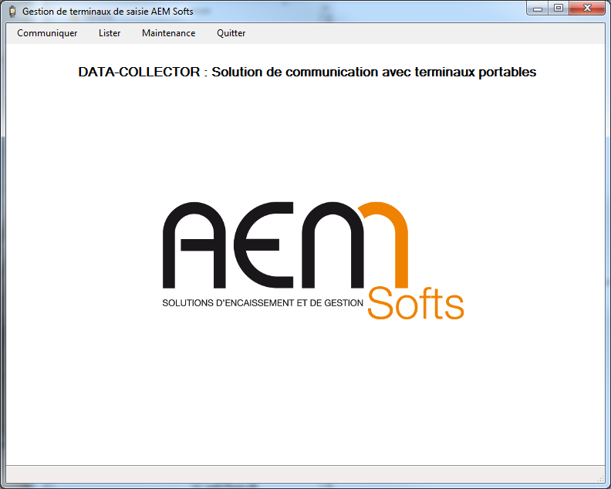Click the status bar at window bottom
Viewport: 611px width, 489px height.
(301, 473)
